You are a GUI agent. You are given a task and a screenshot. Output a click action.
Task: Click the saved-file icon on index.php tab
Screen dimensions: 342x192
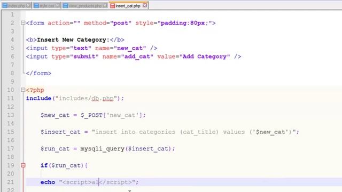[5, 6]
